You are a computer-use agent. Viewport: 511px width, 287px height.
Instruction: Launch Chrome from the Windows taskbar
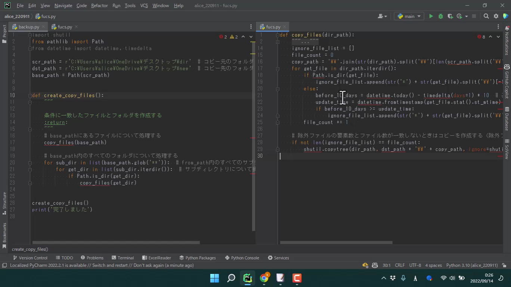(264, 278)
